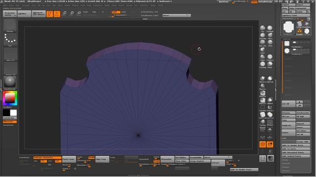The image size is (316, 177).
Task: Toggle the >M< mirror symmetry option
Action: click(58, 161)
